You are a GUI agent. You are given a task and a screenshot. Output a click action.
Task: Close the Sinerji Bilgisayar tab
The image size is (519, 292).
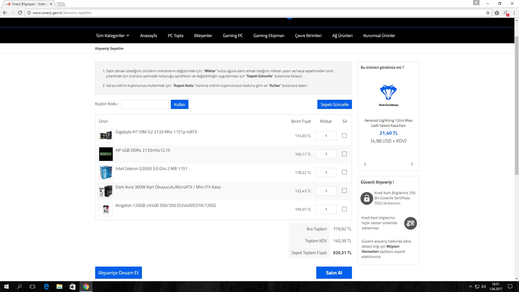pos(51,4)
